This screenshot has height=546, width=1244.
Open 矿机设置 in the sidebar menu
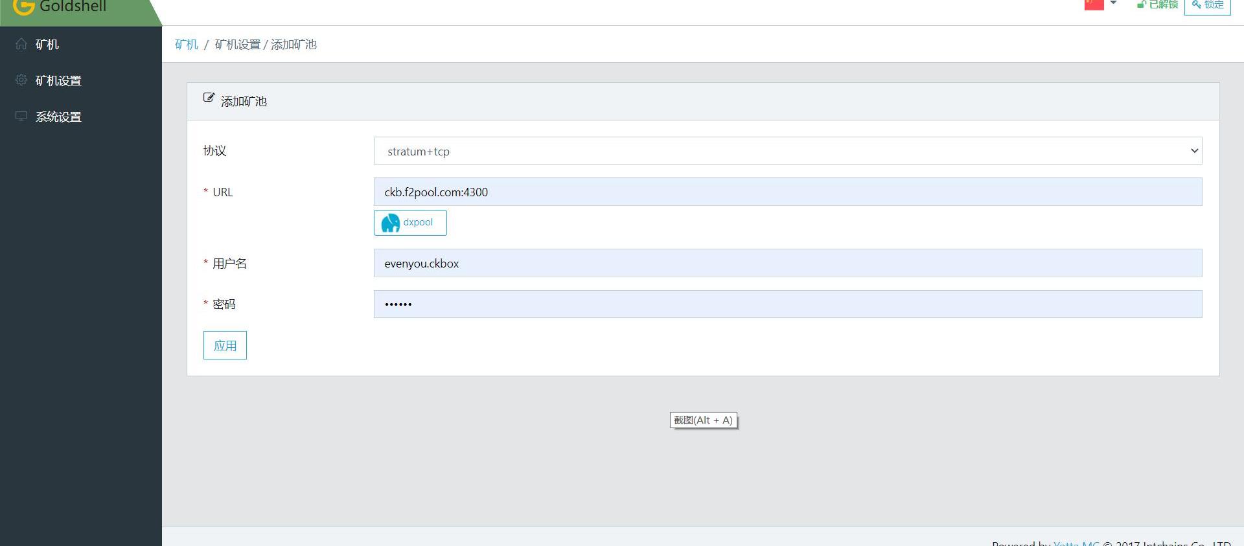click(58, 80)
